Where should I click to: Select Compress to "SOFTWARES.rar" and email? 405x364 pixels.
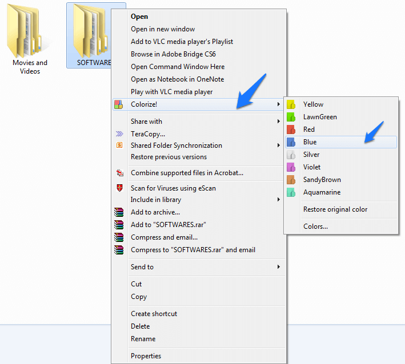[x=199, y=250]
